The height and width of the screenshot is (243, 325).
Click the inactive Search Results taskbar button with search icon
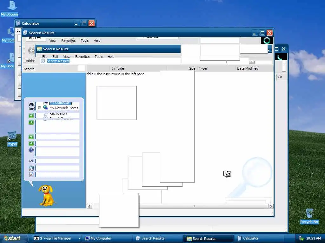(x=158, y=238)
